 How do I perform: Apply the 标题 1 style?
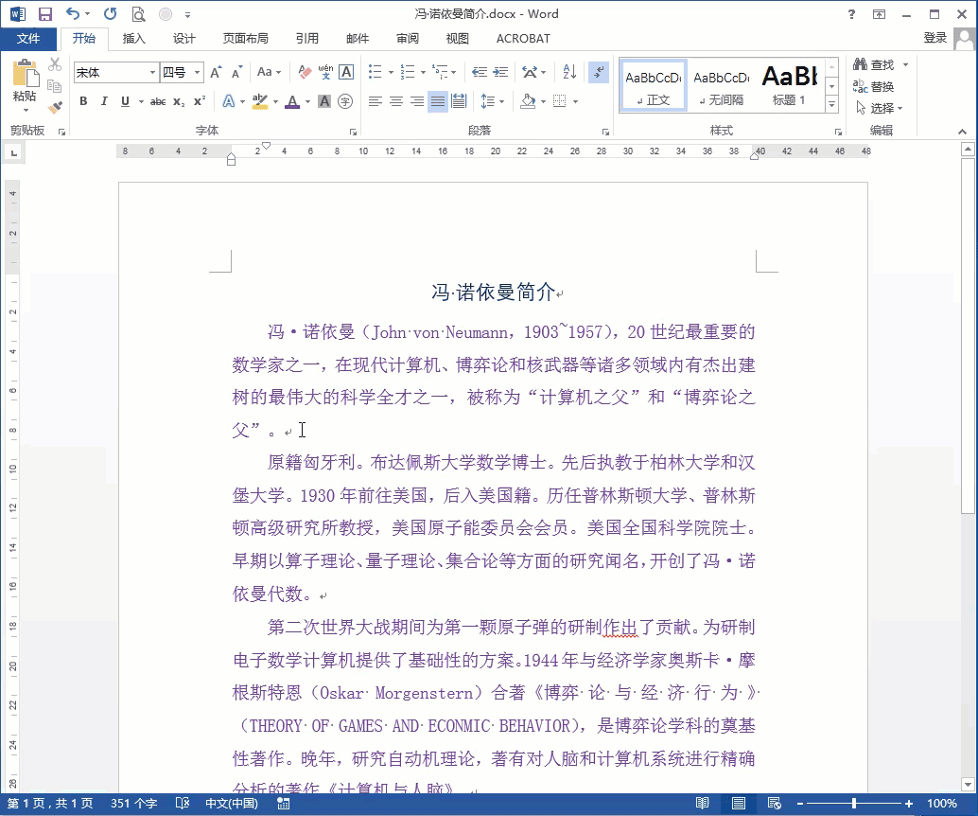pos(789,84)
